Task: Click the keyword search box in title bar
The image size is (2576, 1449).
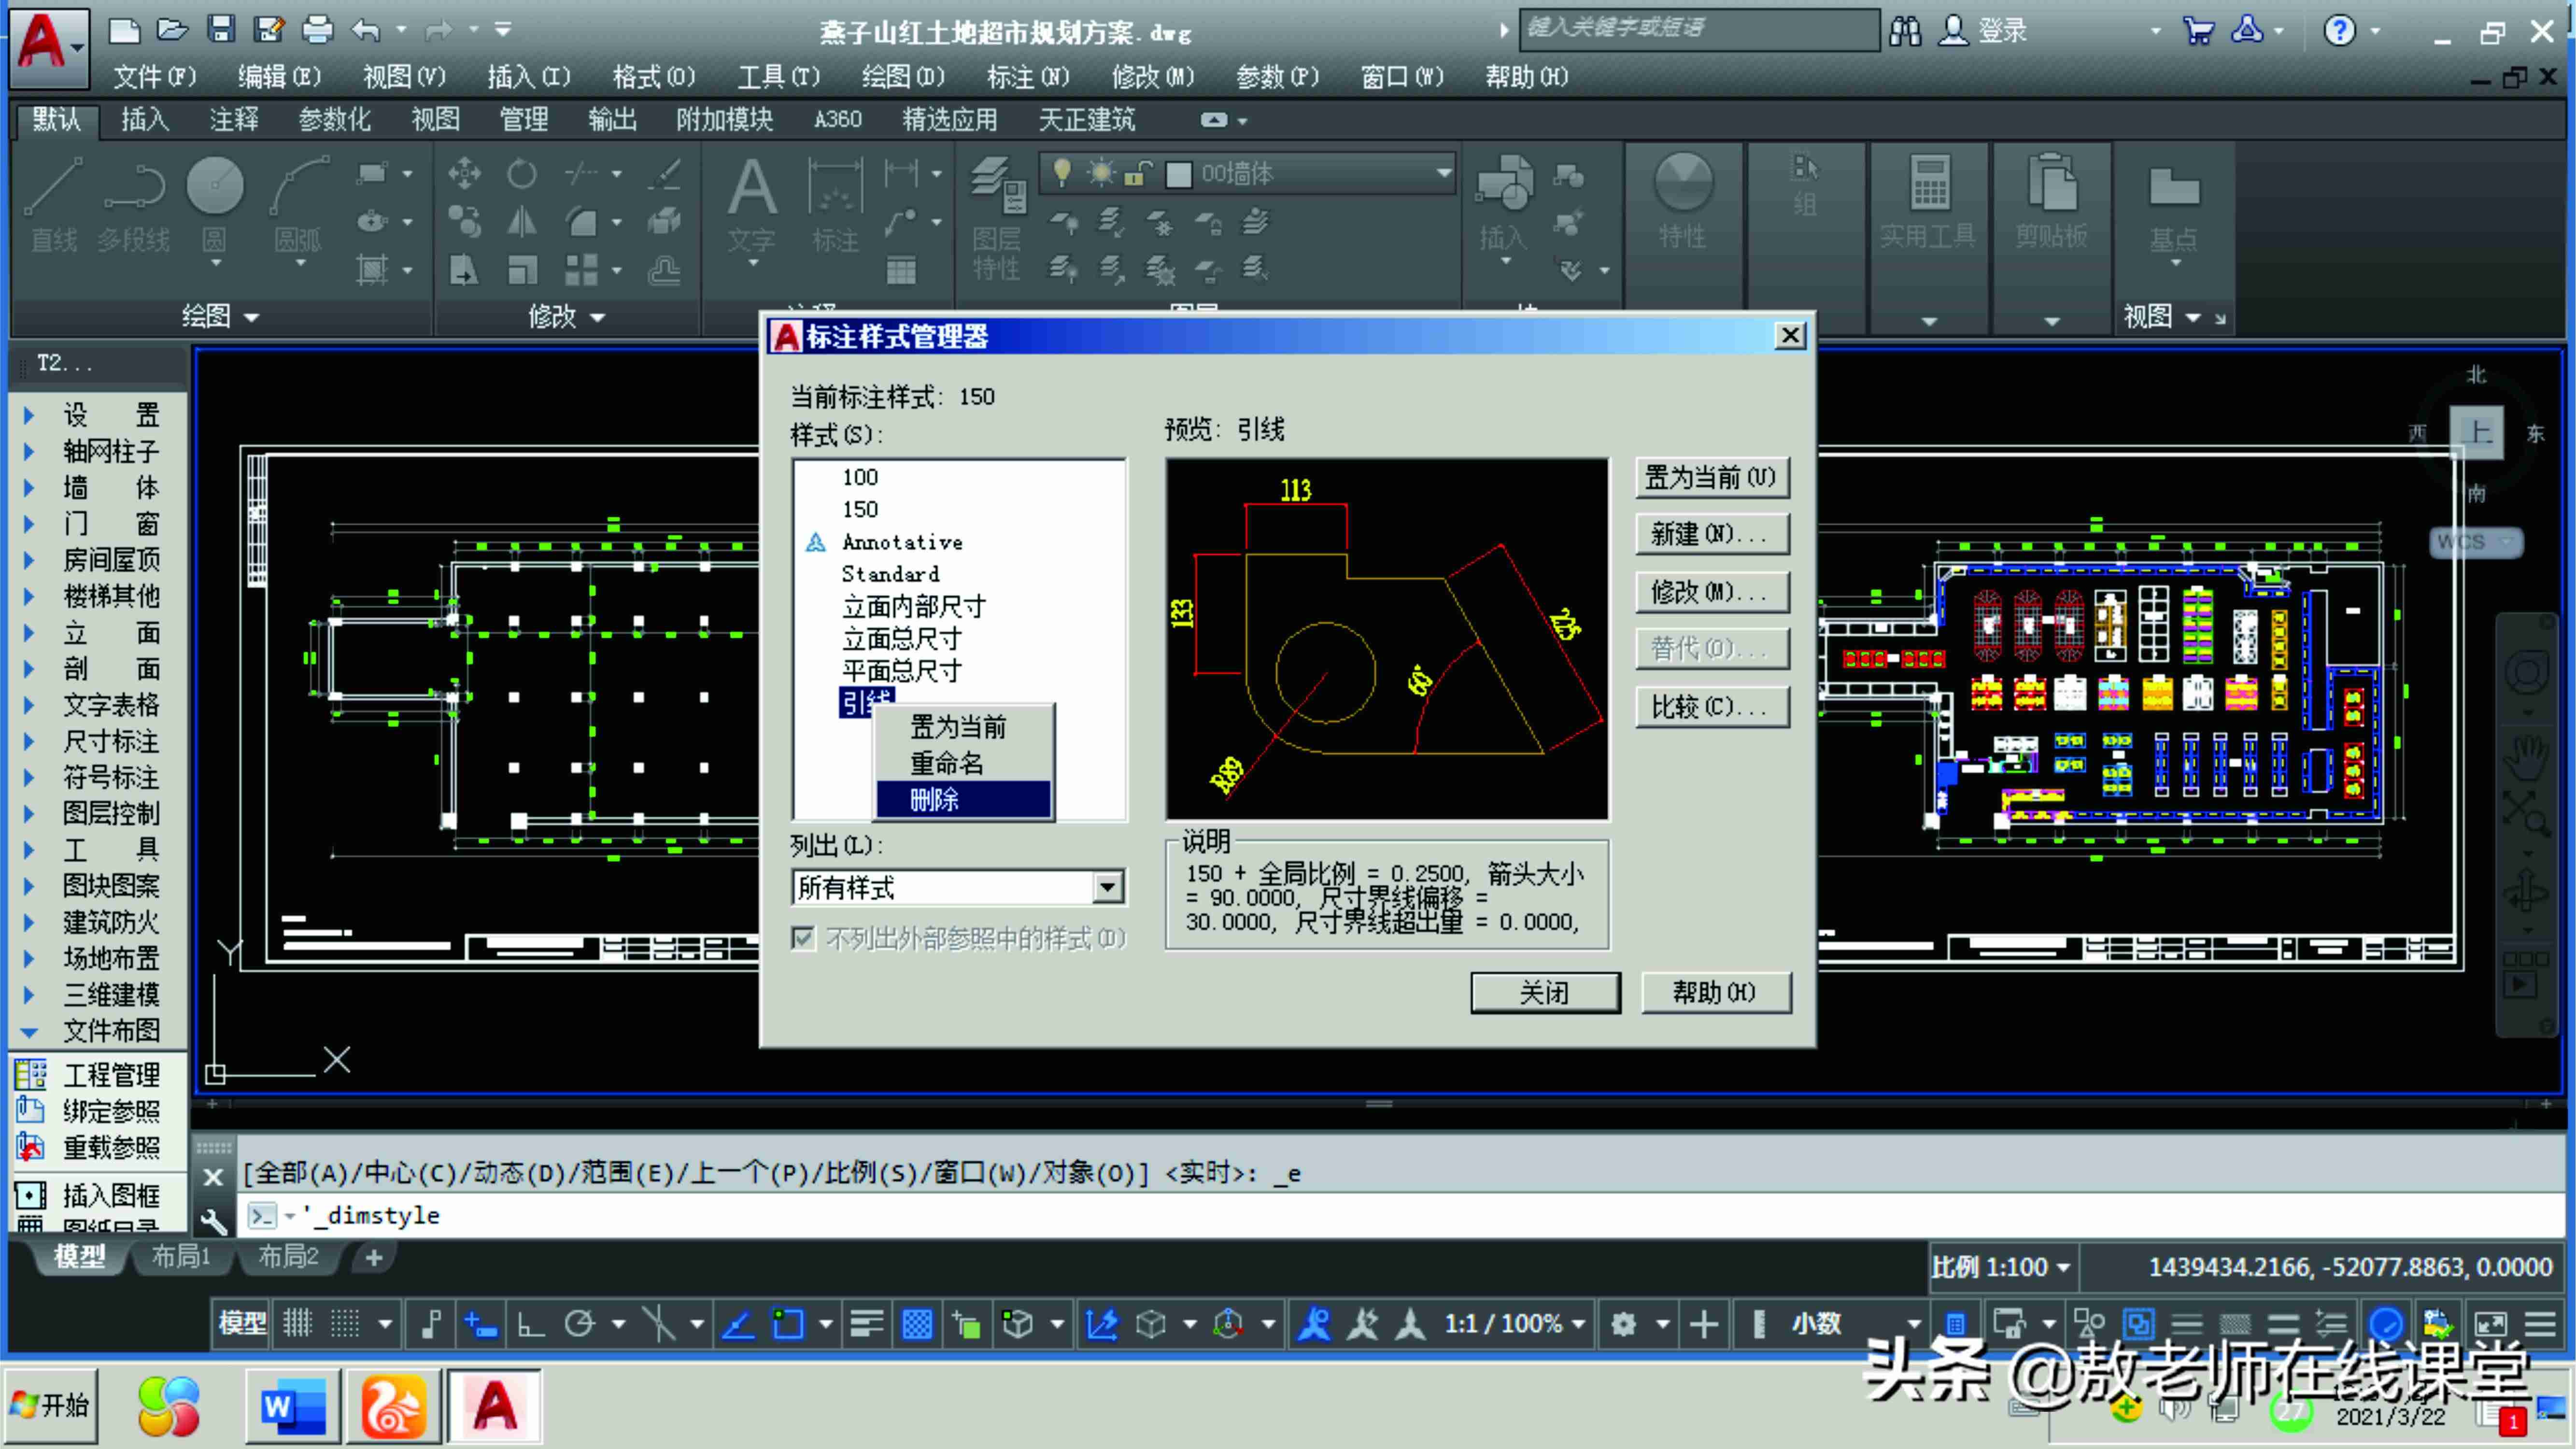Action: [x=1698, y=29]
